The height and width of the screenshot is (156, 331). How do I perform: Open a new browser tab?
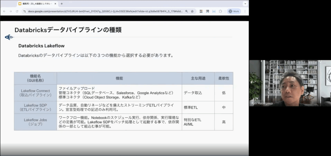click(62, 4)
